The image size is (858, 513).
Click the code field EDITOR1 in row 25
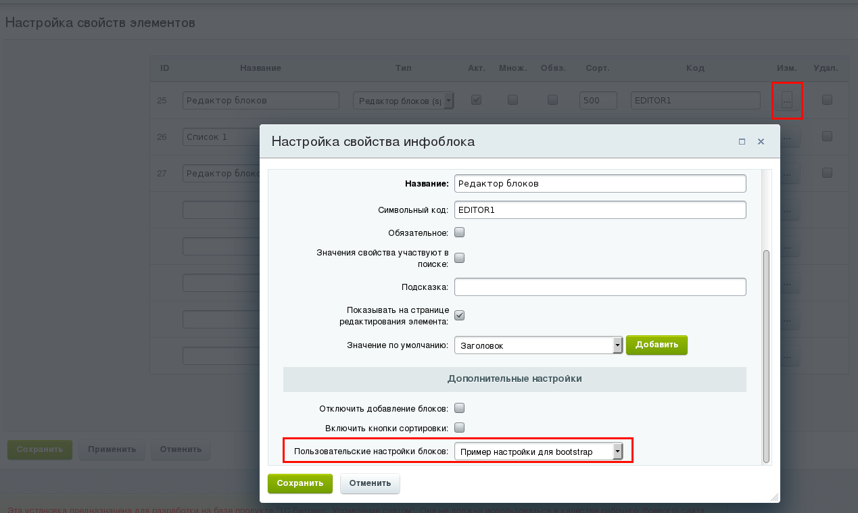coord(695,100)
